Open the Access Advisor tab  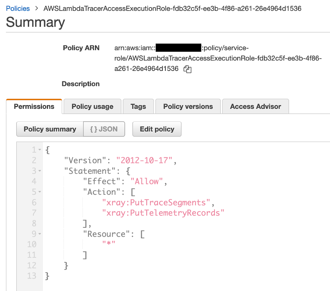point(255,106)
